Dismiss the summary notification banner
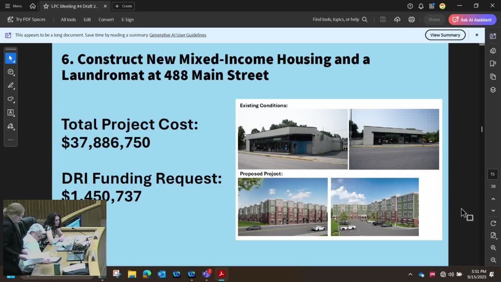This screenshot has width=501, height=282. (x=477, y=35)
